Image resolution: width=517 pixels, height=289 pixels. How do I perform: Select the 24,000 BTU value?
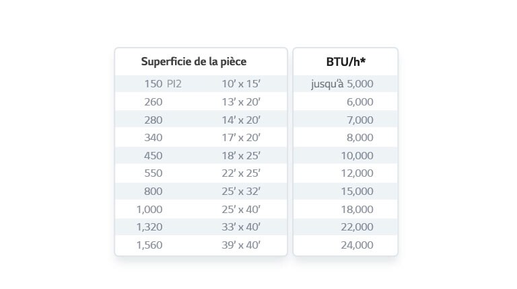(x=357, y=245)
